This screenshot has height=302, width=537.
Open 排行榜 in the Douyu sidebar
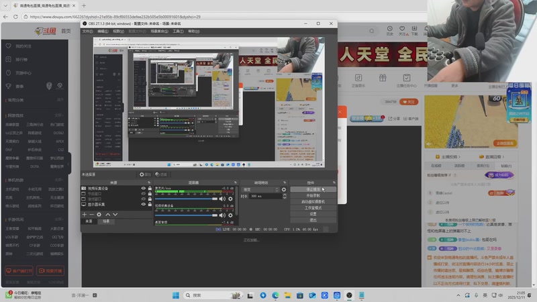[x=21, y=60]
